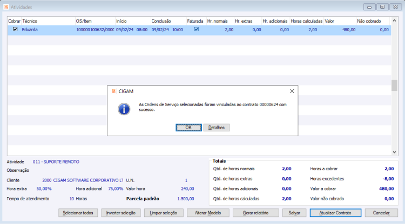Click the 50,00% Hora extra value
The width and height of the screenshot is (405, 224).
coord(44,188)
